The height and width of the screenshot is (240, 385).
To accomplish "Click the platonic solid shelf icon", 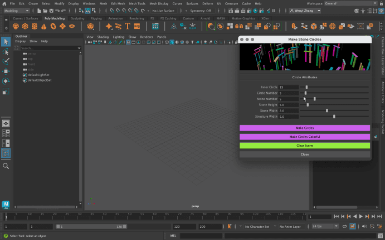I will (x=90, y=26).
